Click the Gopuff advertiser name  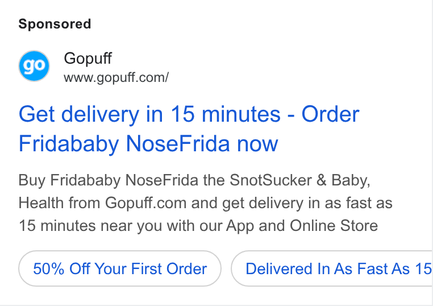click(x=88, y=59)
